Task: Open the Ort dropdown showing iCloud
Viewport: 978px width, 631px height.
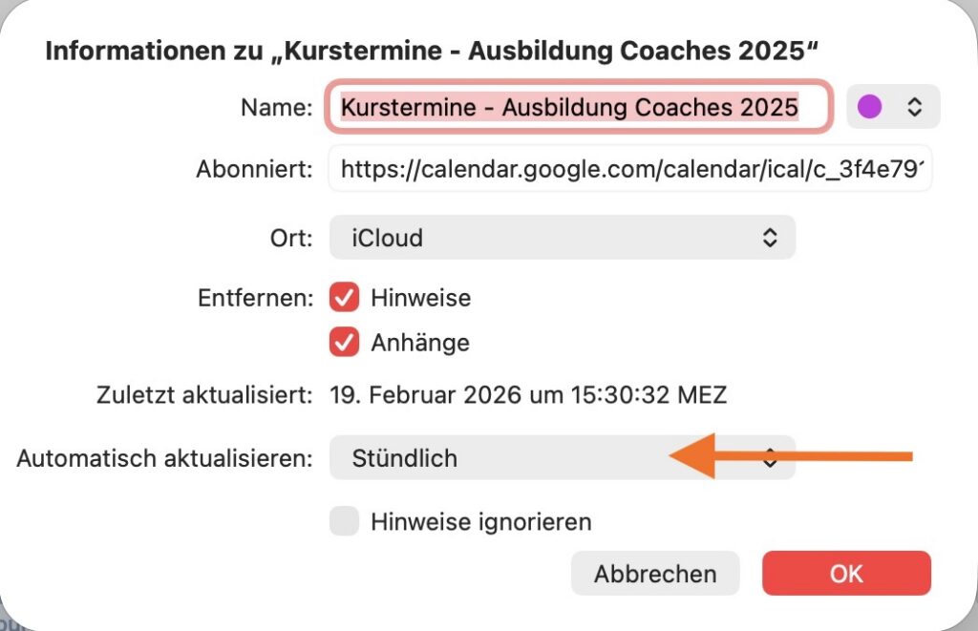Action: [562, 238]
